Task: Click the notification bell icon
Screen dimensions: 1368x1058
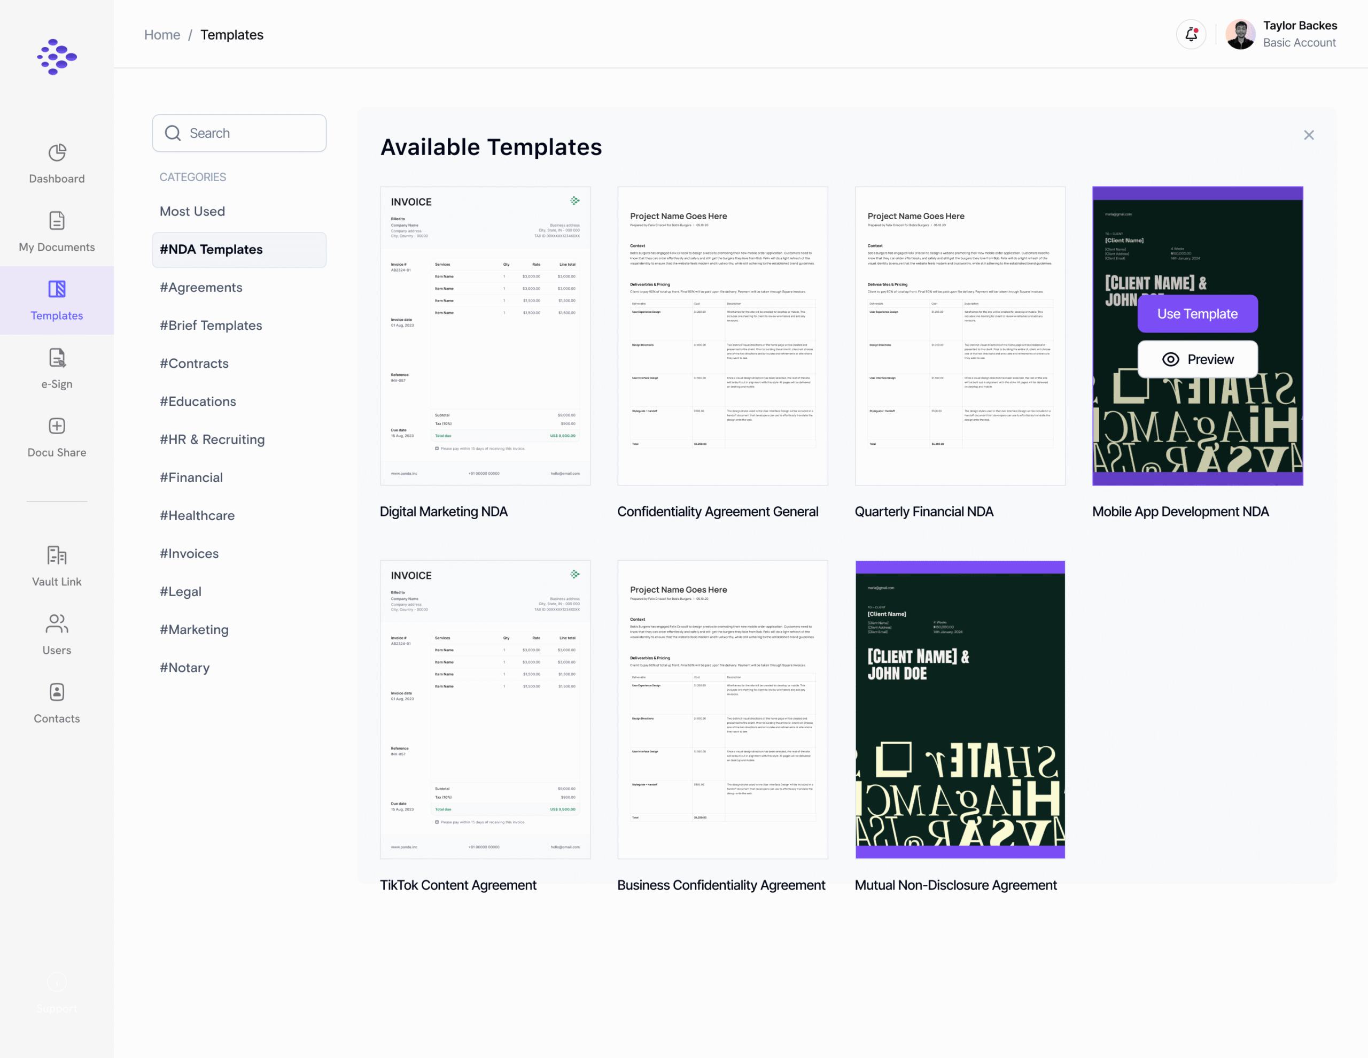Action: (x=1191, y=34)
